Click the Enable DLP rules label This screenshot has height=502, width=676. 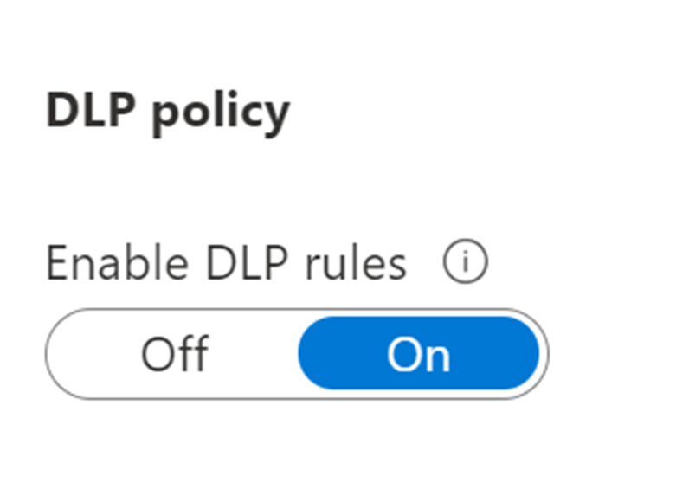tap(226, 263)
